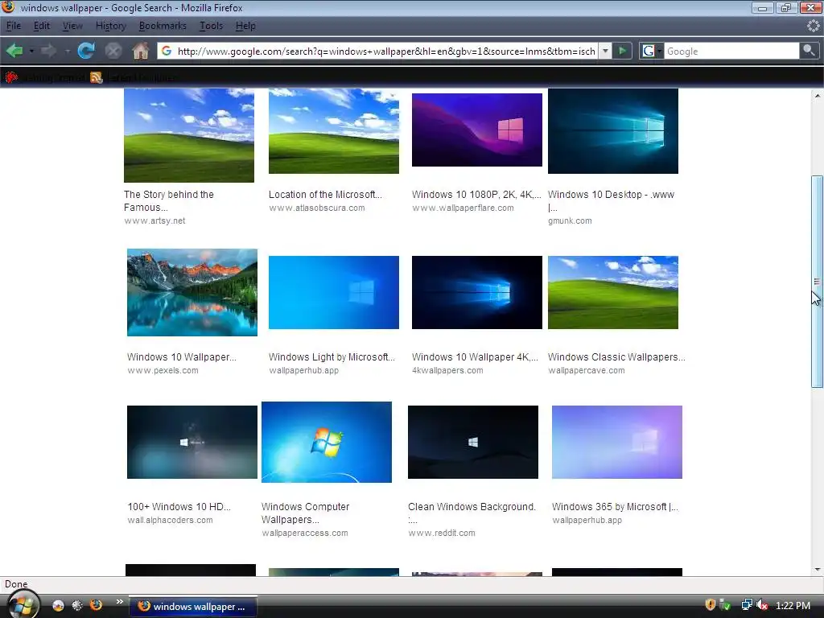Click the security shield tray icon

click(710, 605)
